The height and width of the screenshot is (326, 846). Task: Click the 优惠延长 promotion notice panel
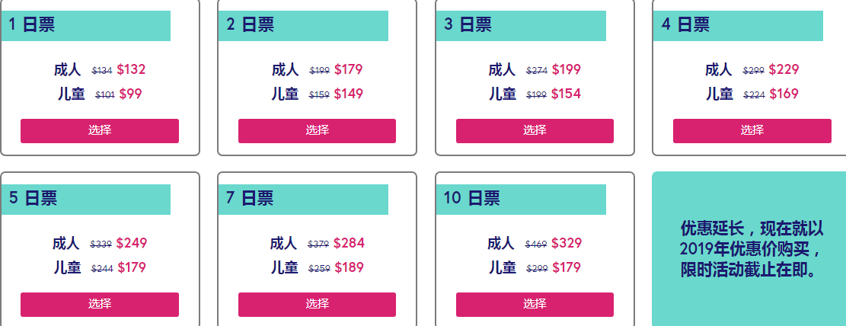tap(750, 249)
